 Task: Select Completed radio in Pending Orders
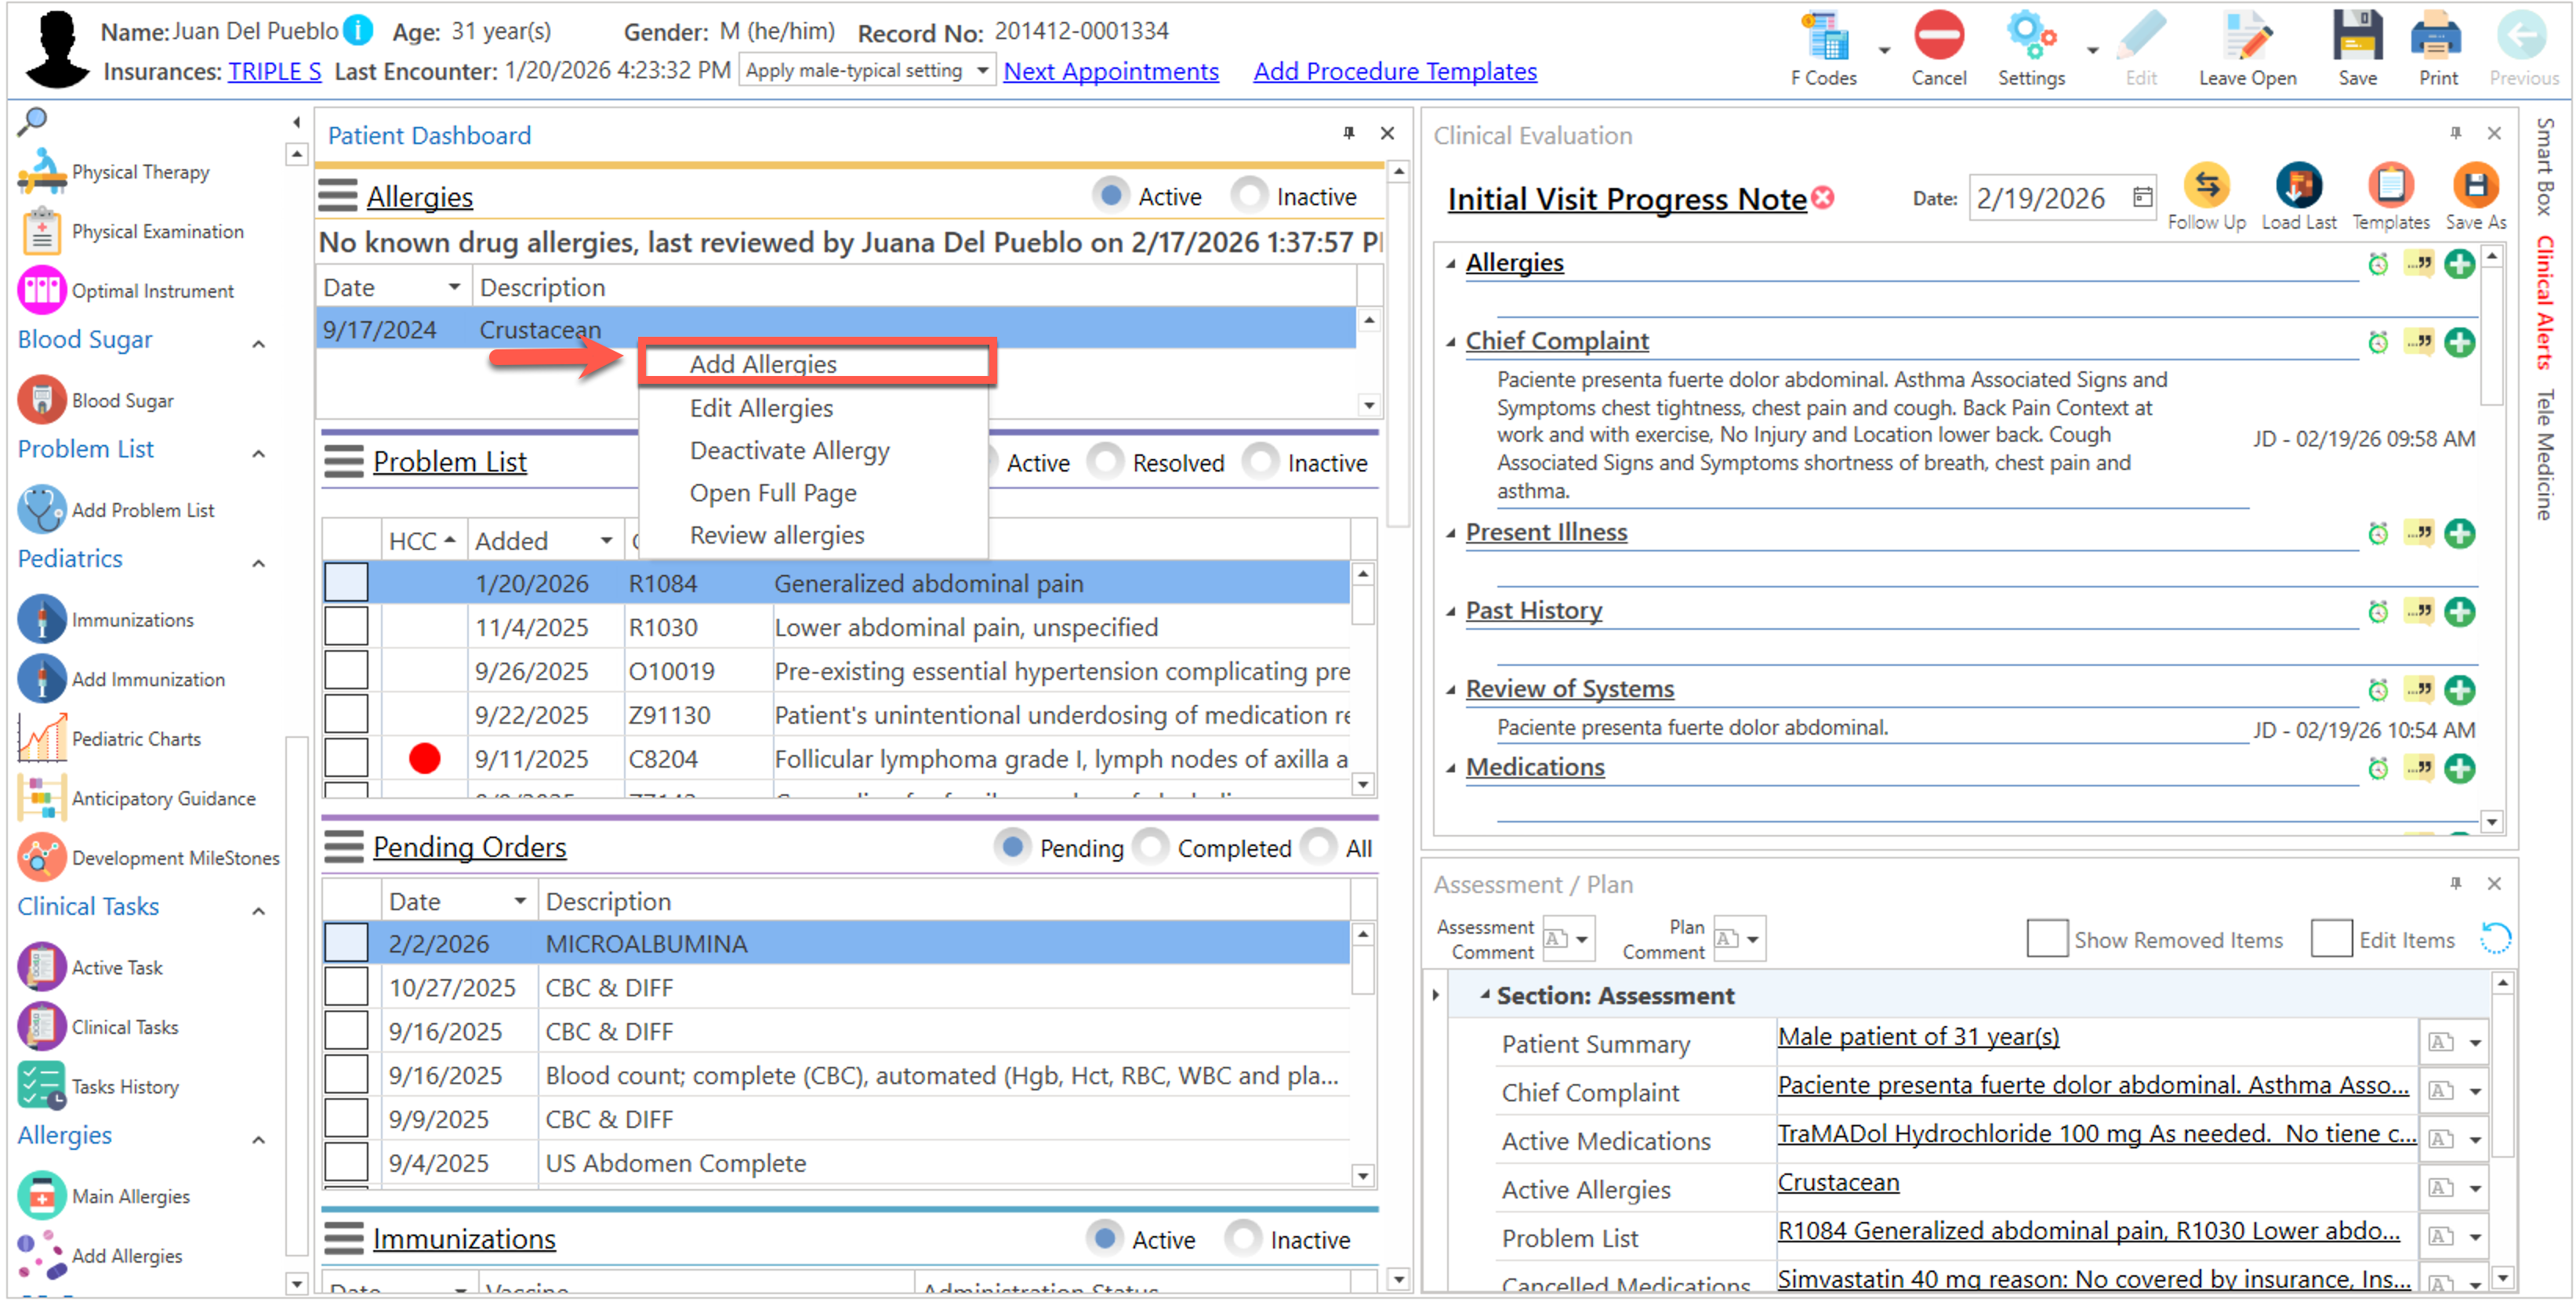point(1152,848)
